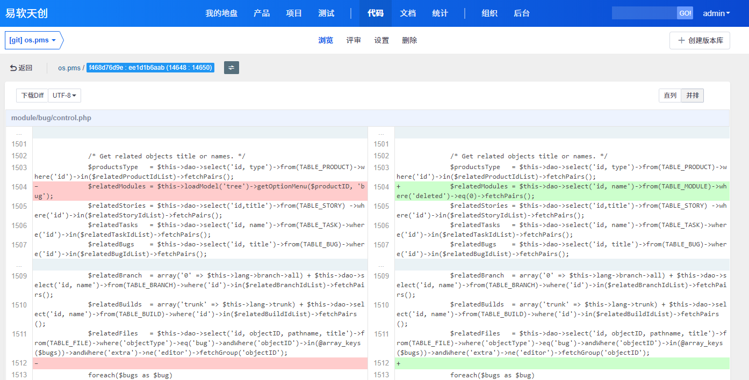Go to 我的地盘 in top navigation

[221, 13]
